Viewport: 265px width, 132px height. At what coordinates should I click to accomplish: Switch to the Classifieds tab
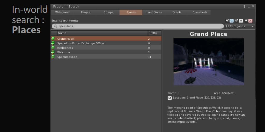[200, 12]
